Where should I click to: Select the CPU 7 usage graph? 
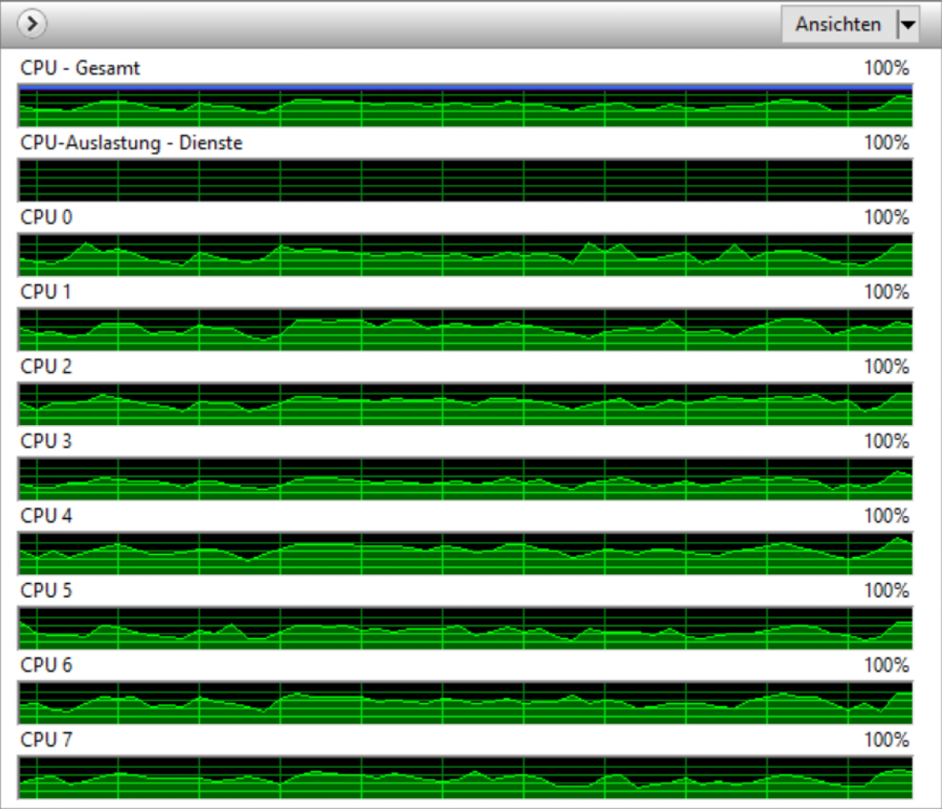465,777
